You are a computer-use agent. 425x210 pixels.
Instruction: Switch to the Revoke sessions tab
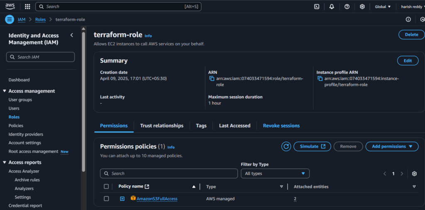[281, 126]
